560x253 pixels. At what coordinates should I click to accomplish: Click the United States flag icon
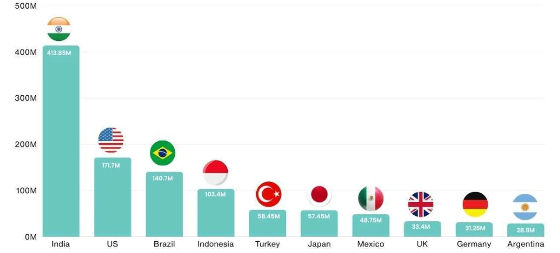coord(111,140)
